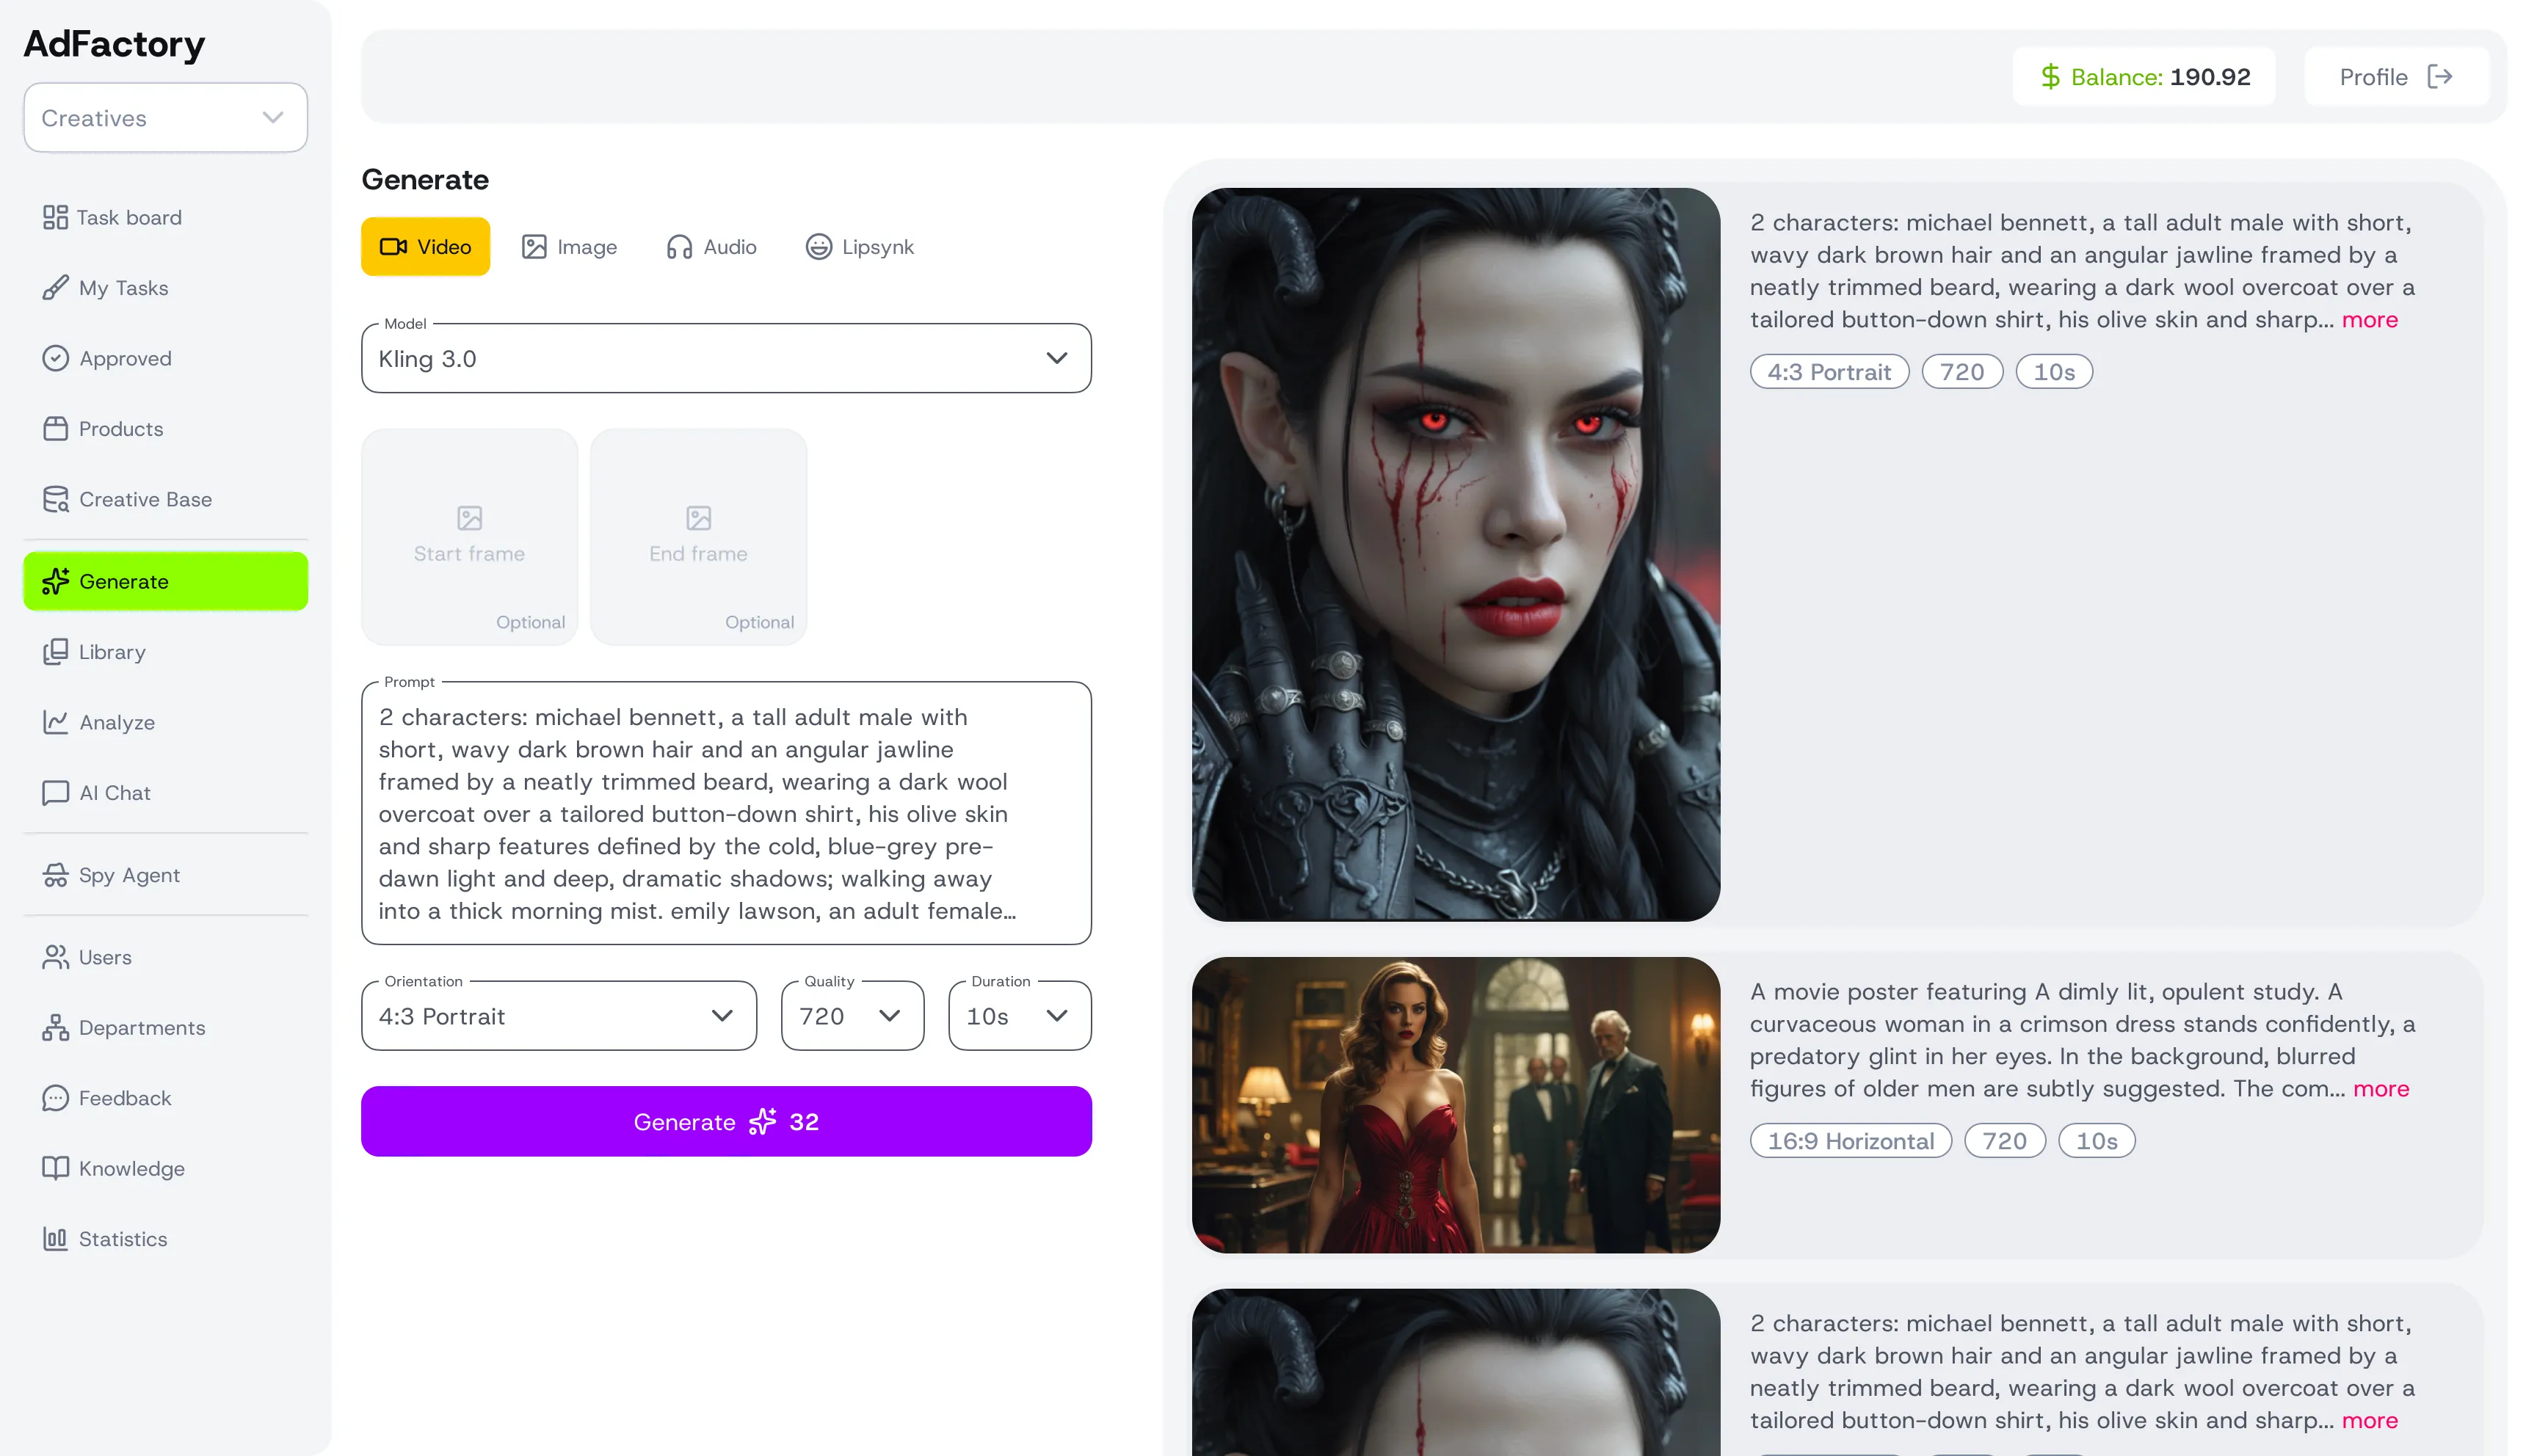Switch to the Lipsynk tab
Viewport: 2537px width, 1456px height.
pyautogui.click(x=860, y=247)
